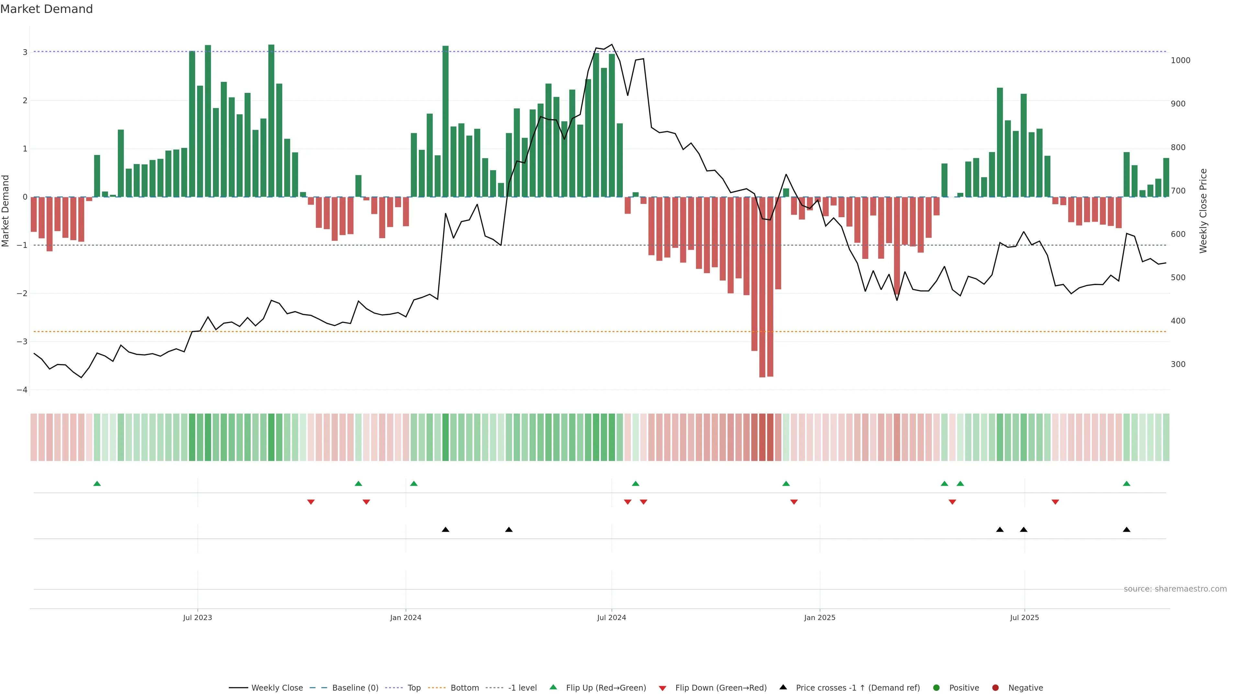Click the leftmost red Flip Down triangle marker
Image resolution: width=1243 pixels, height=699 pixels.
[x=311, y=502]
